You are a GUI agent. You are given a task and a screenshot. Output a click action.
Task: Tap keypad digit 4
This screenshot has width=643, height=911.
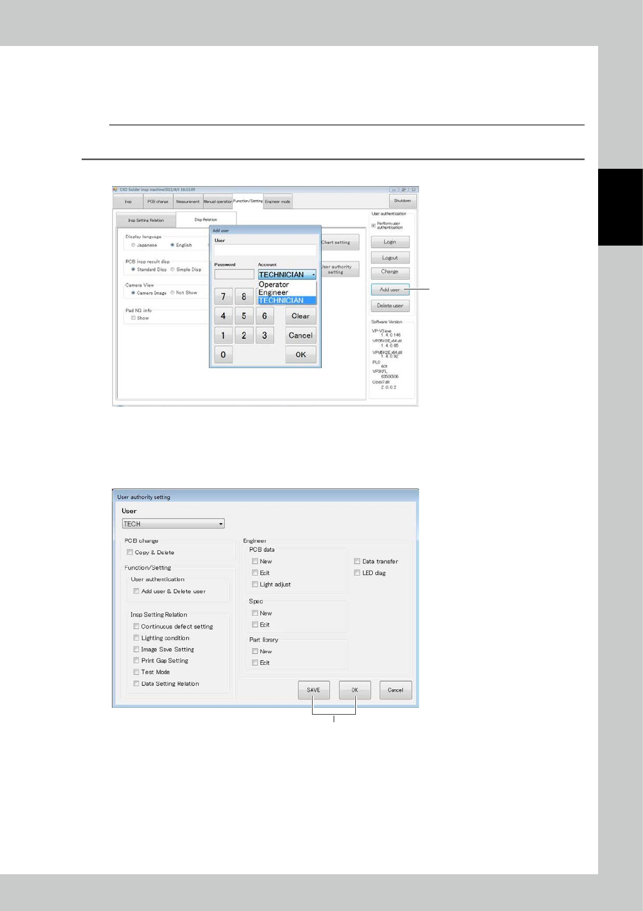click(223, 316)
